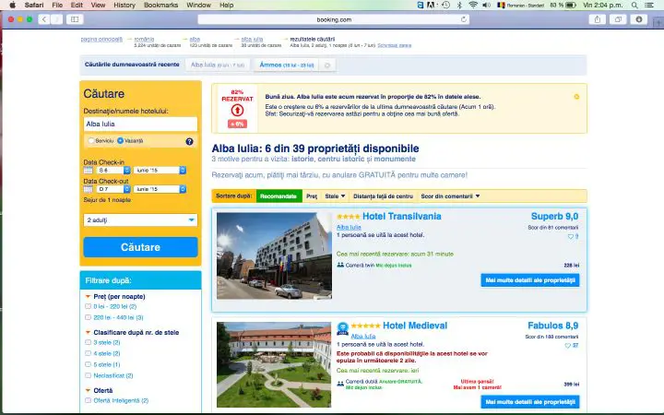Open the check-out month dropdown
664x415 pixels.
coord(160,189)
